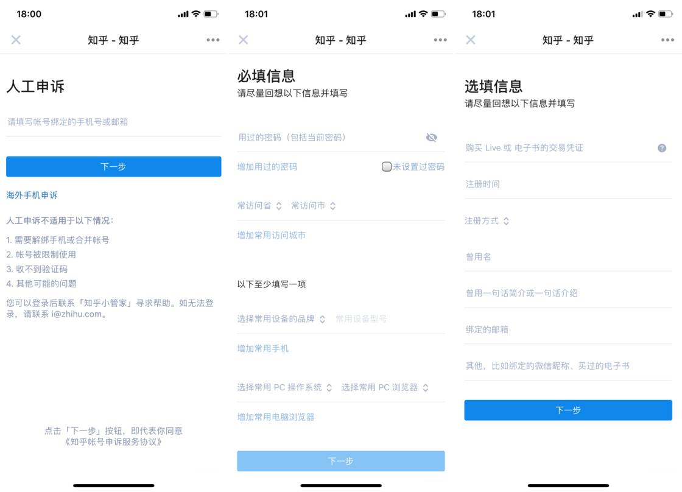Screen dimensions: 682x492
Task: Click 增加常用手机 link
Action: (x=262, y=348)
